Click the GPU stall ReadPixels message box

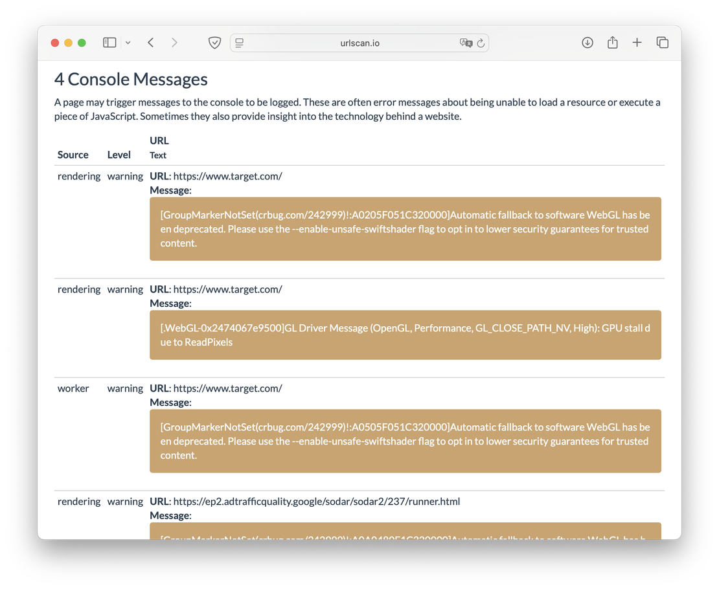point(405,335)
